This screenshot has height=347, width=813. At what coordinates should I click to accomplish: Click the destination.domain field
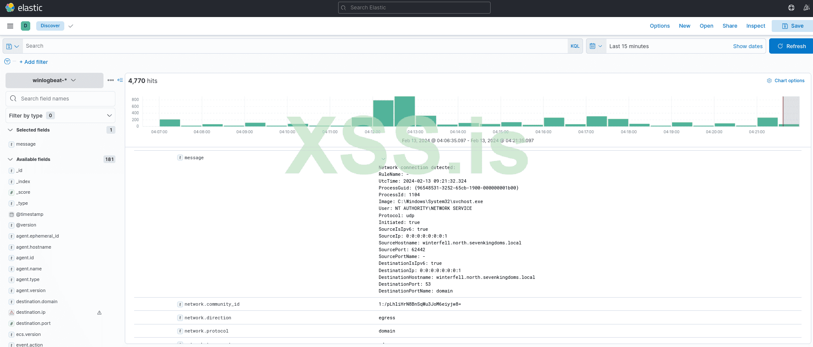pos(37,302)
